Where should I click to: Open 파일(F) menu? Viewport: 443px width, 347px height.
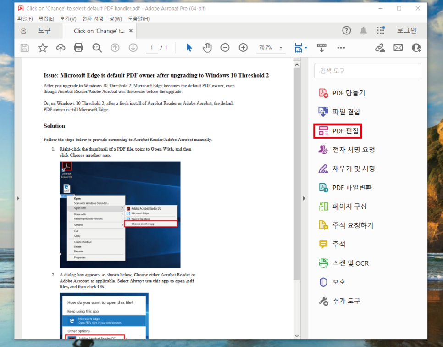25,19
